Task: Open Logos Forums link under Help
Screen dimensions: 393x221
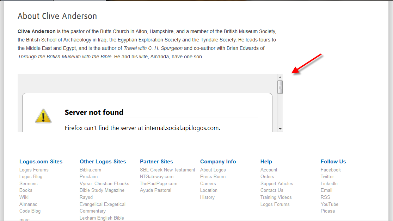Action: tap(275, 204)
